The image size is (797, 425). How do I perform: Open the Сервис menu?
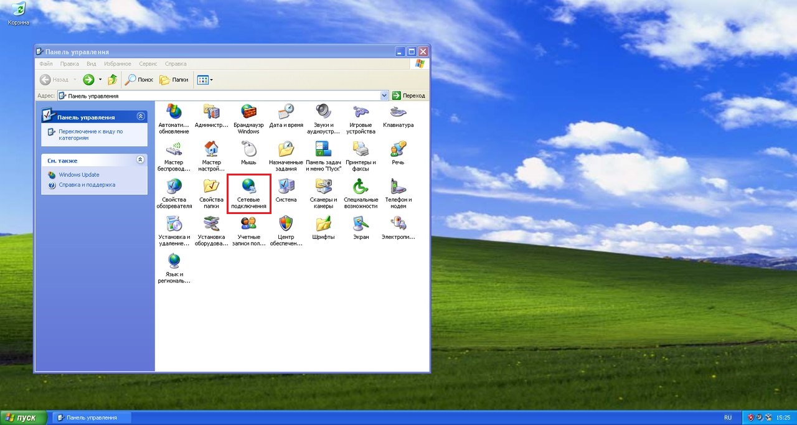point(148,63)
